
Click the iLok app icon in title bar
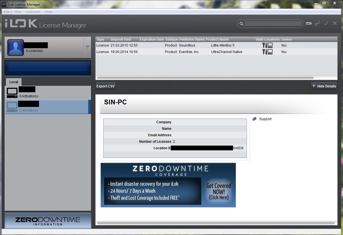click(x=4, y=4)
